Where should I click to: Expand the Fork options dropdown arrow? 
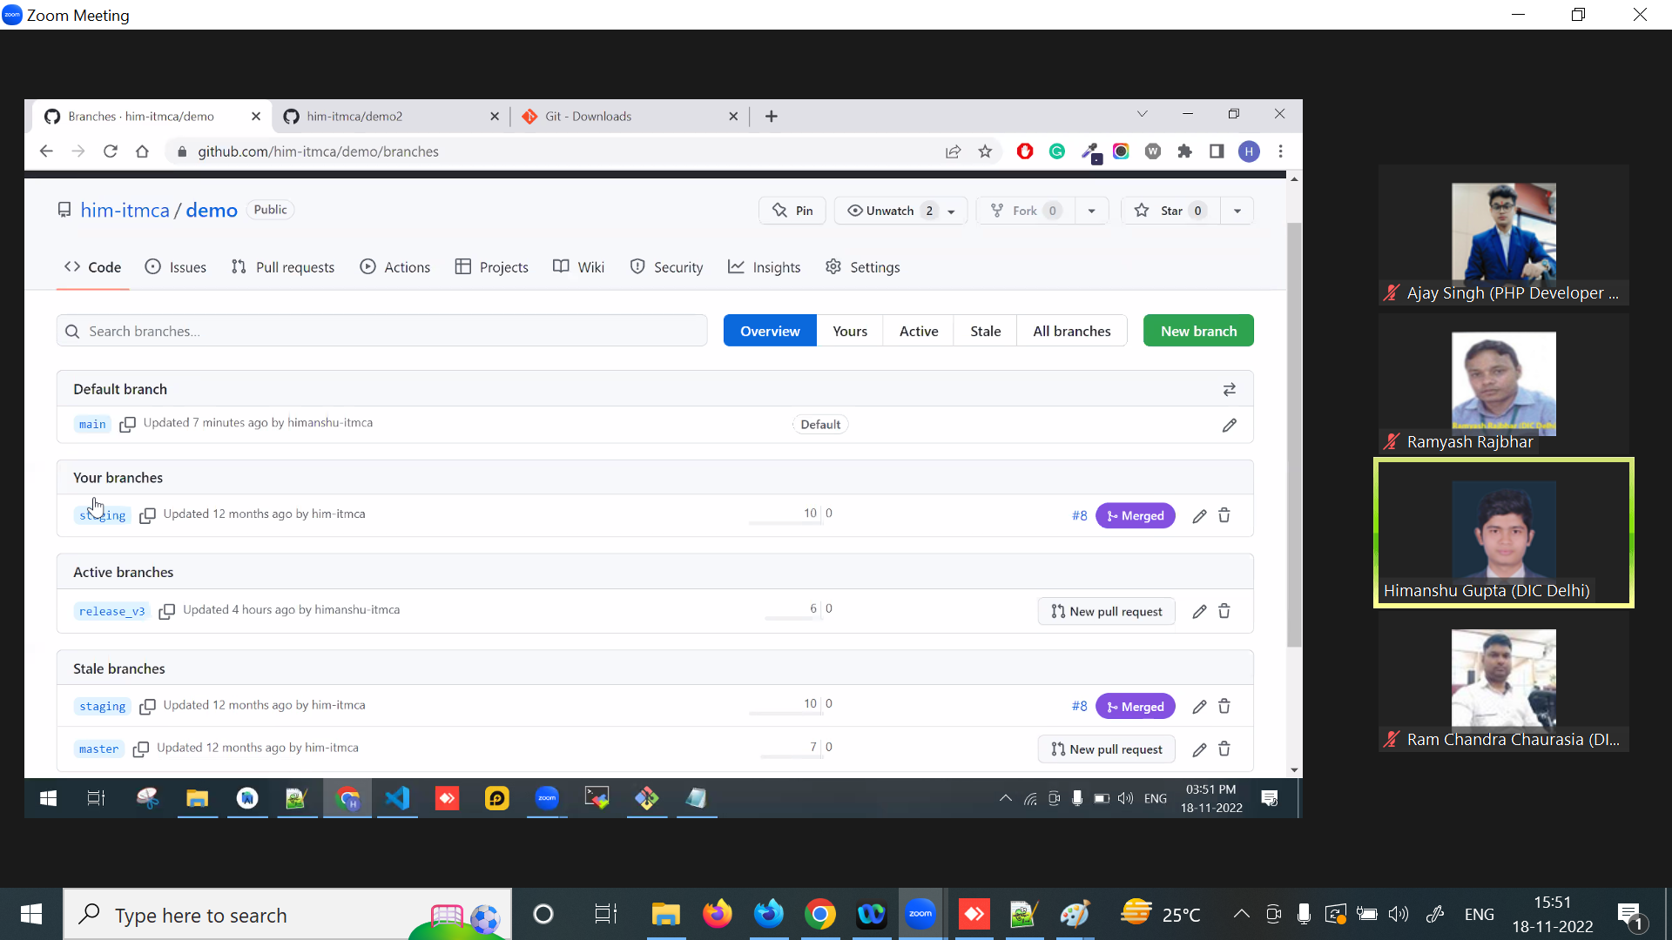pyautogui.click(x=1091, y=211)
